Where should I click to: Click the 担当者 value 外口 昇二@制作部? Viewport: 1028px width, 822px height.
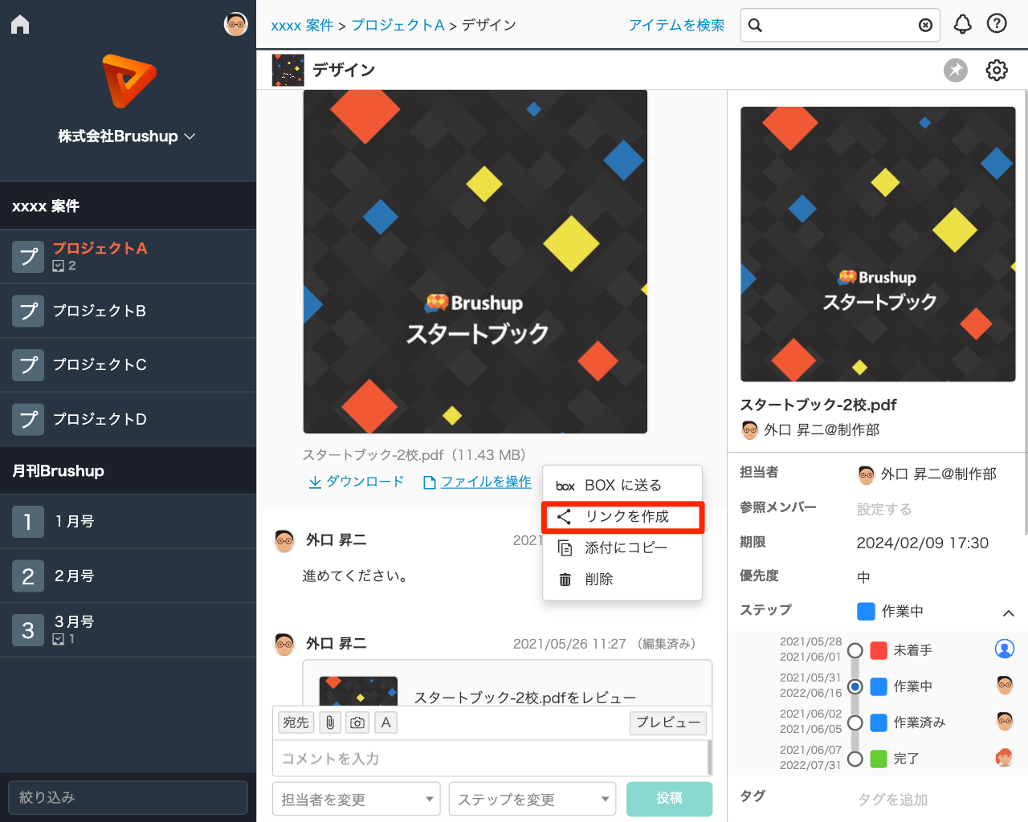tap(928, 474)
